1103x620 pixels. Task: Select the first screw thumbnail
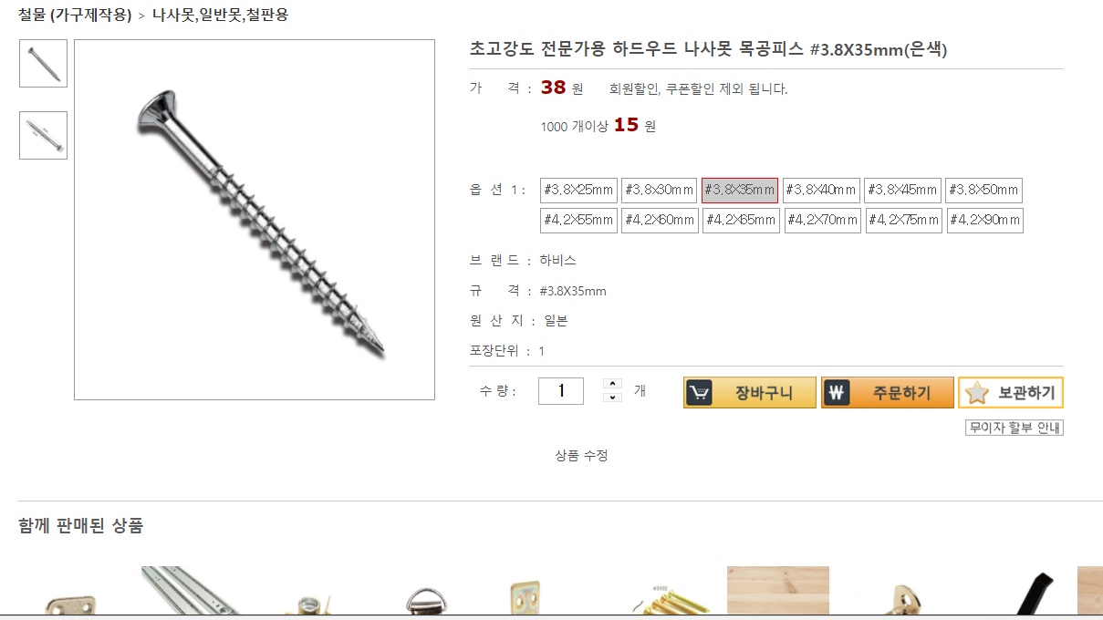[x=43, y=64]
